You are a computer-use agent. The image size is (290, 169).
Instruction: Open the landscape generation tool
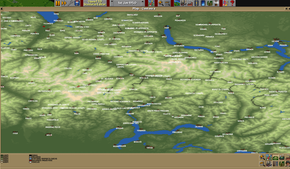pyautogui.click(x=177, y=3)
